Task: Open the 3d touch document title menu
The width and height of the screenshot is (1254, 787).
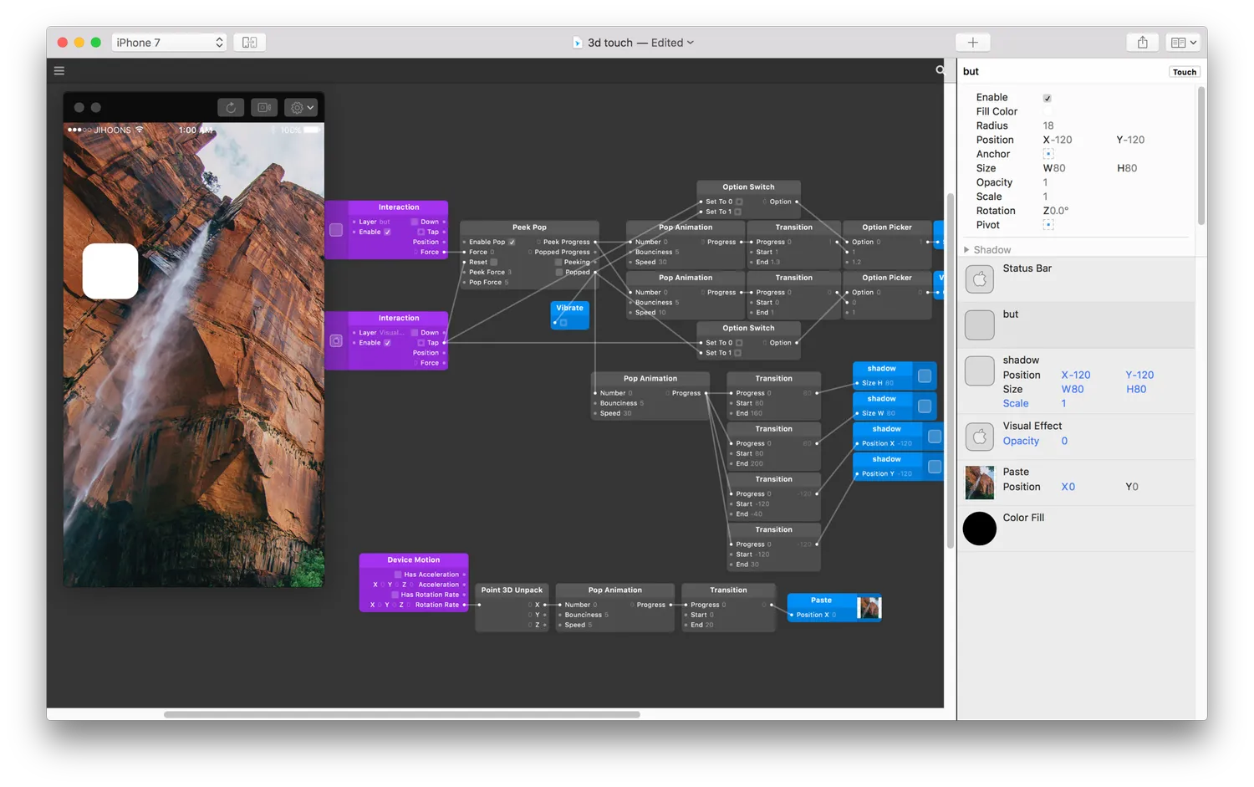Action: click(640, 43)
